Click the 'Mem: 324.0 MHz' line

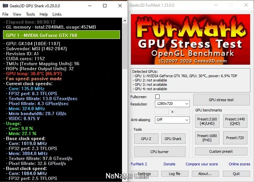25,108
